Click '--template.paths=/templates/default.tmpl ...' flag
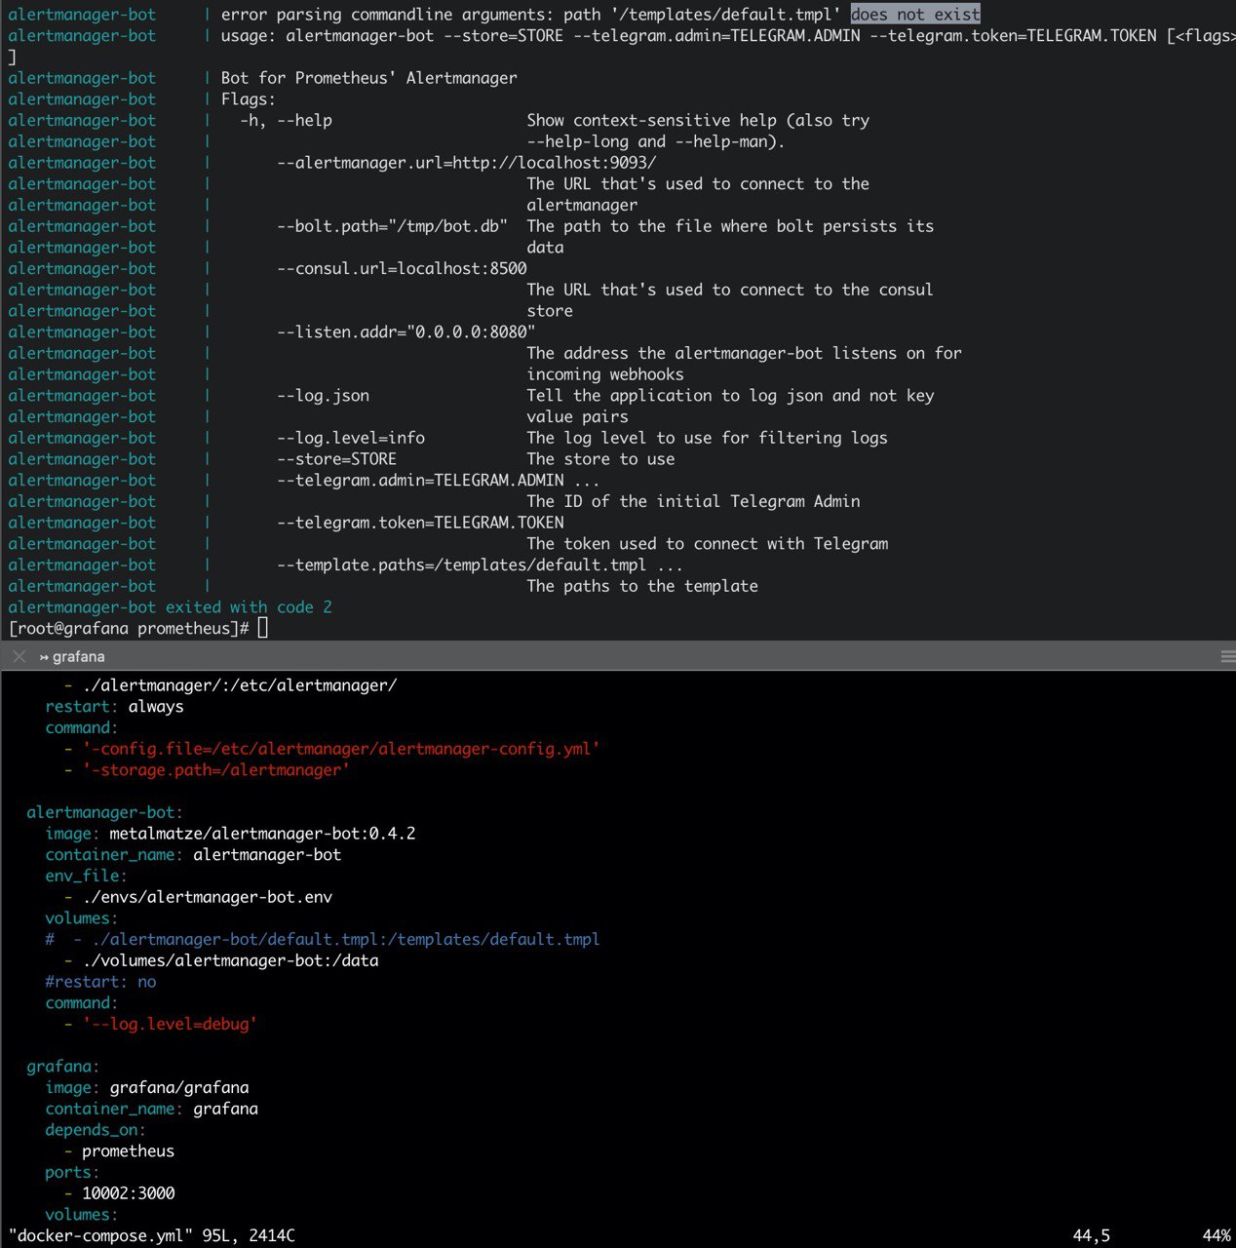 coord(480,565)
